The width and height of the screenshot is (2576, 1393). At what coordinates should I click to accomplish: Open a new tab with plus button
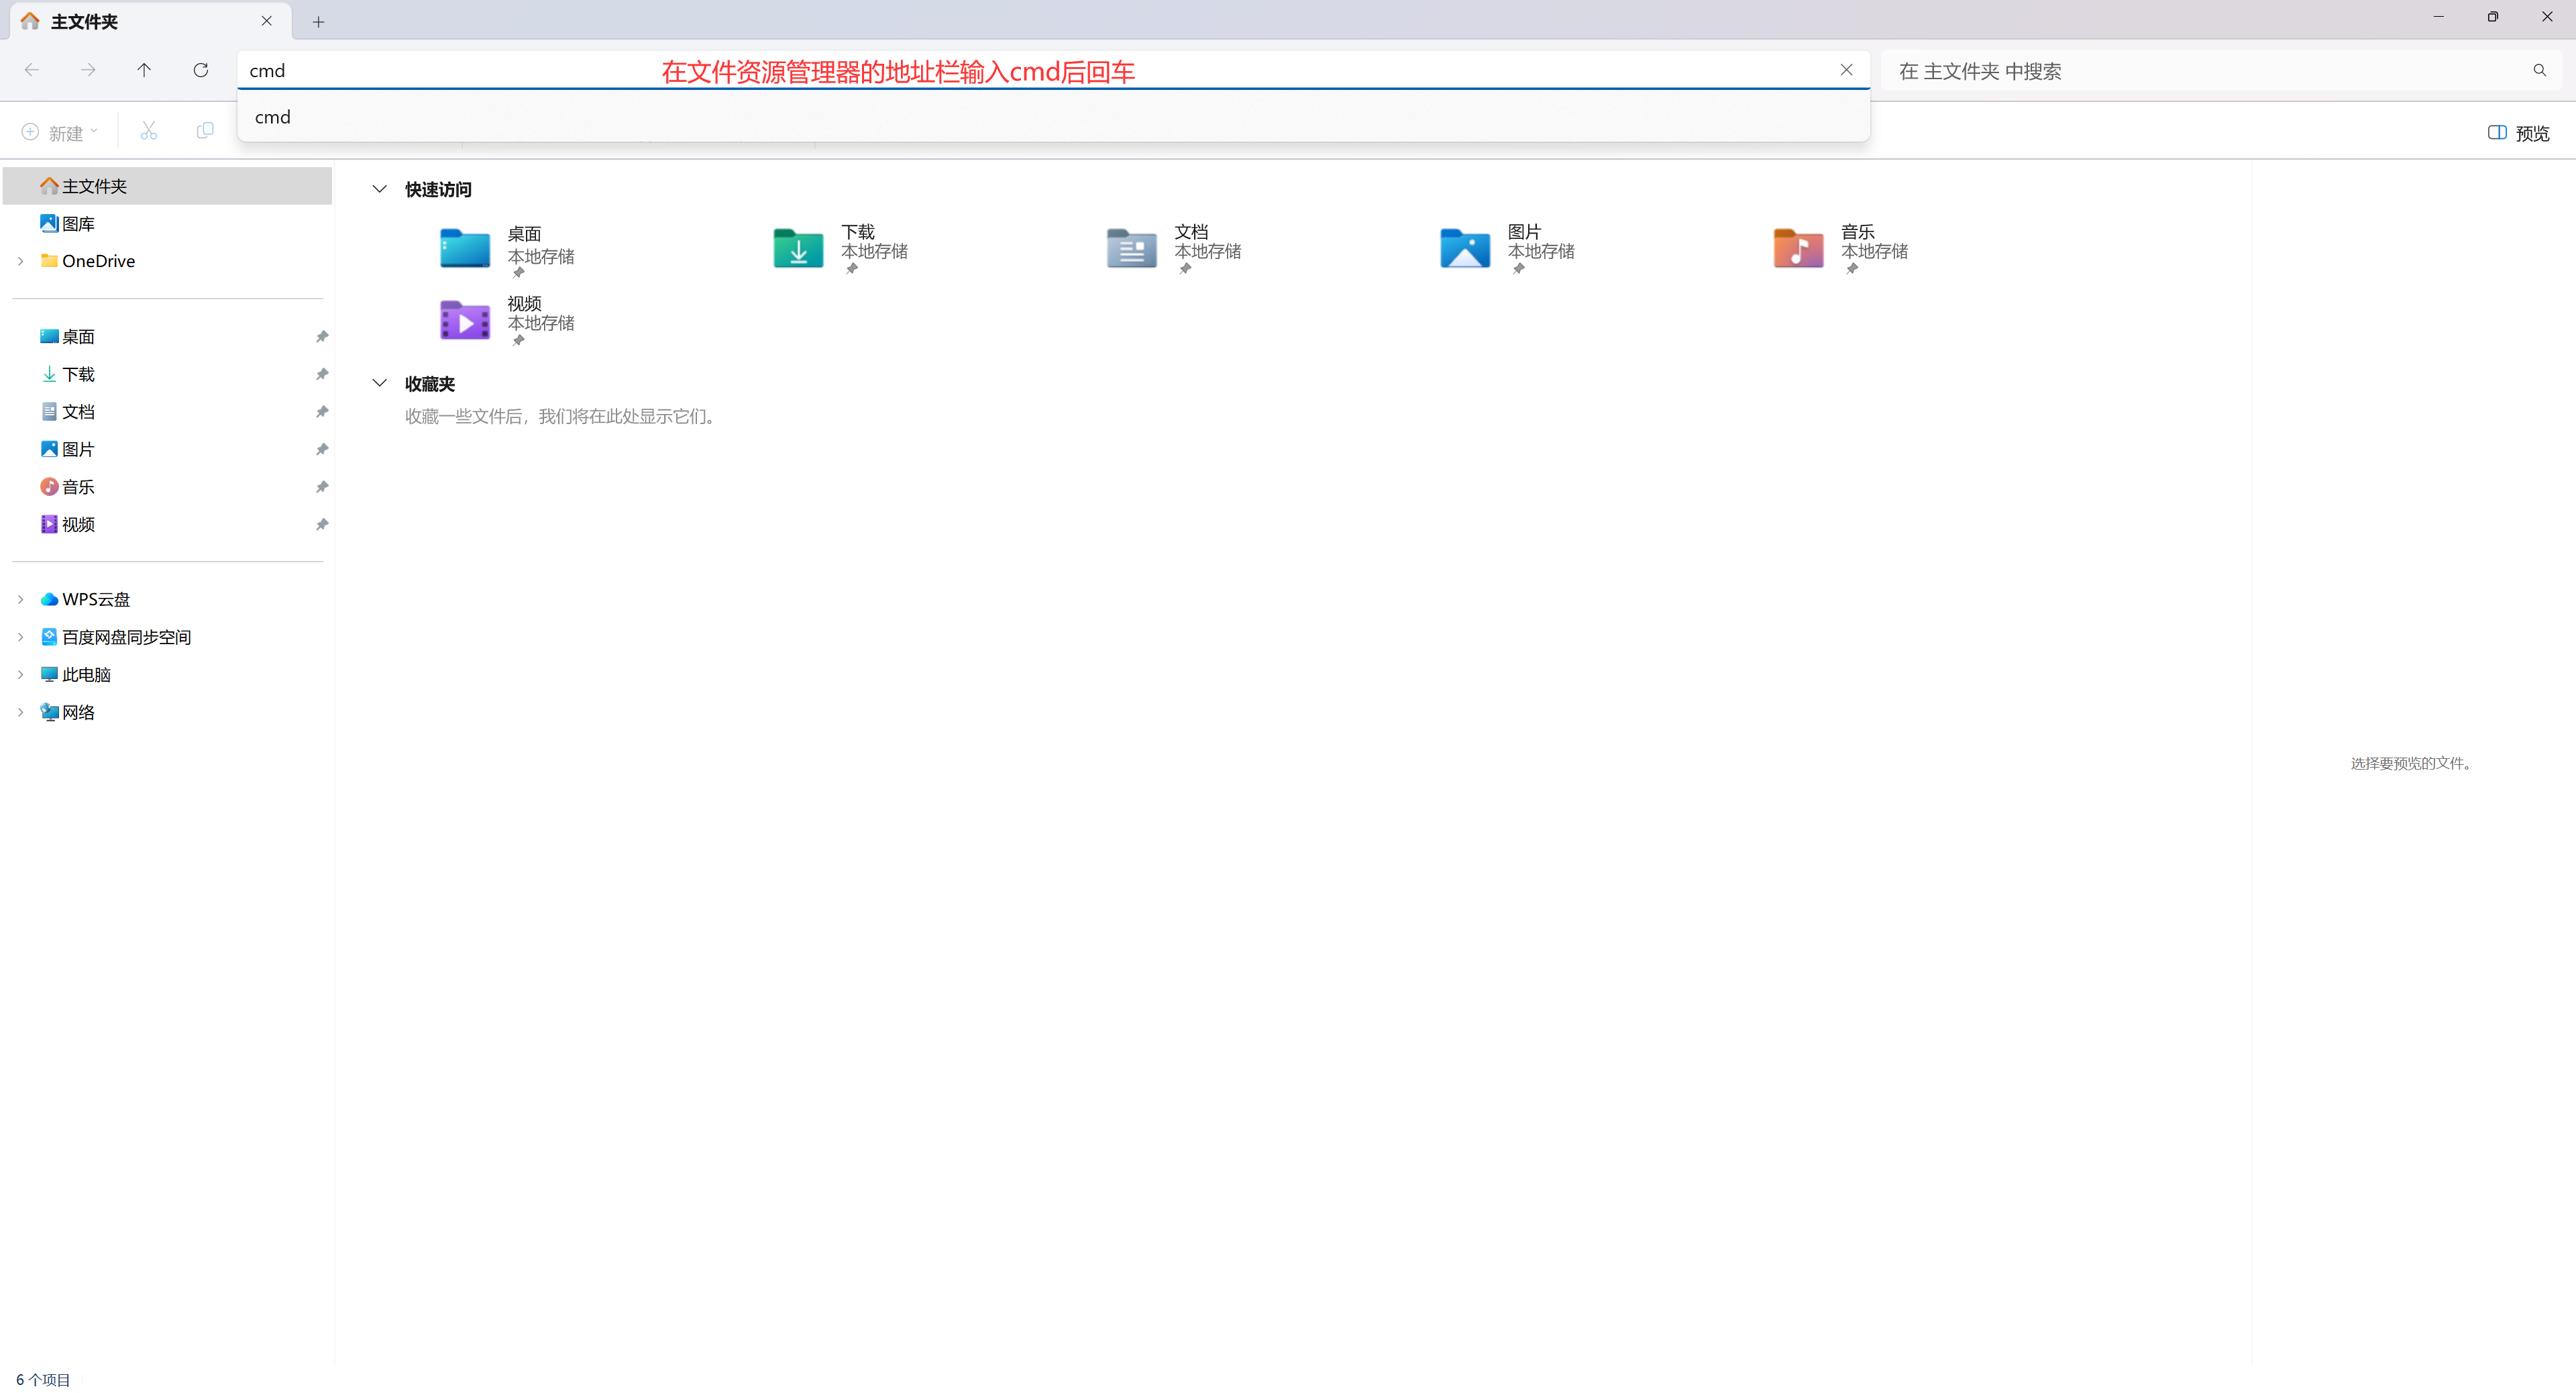(318, 22)
